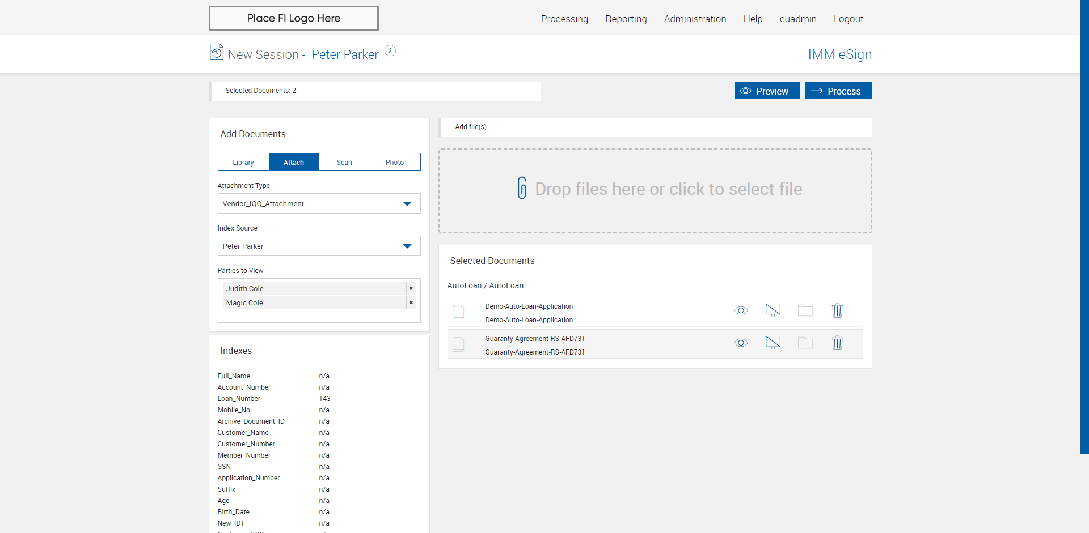This screenshot has width=1089, height=533.
Task: Click folder icon for Guaranty-Agreement-RS-AFD731 row
Action: coord(805,343)
